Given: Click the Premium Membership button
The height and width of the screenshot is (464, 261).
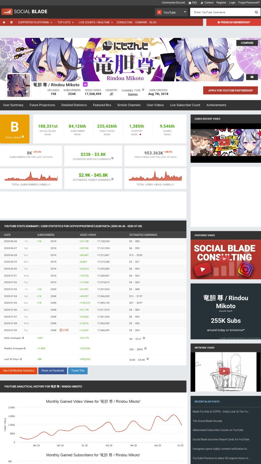Looking at the screenshot, I should [x=234, y=22].
